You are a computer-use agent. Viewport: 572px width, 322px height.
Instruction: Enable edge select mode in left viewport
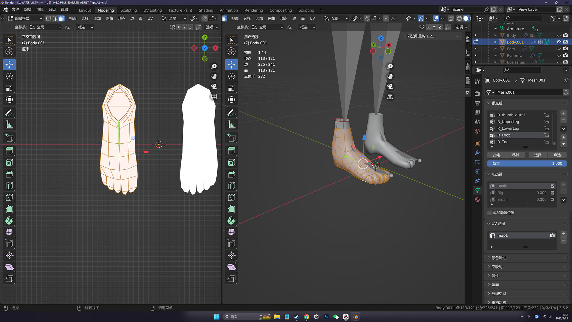[55, 18]
